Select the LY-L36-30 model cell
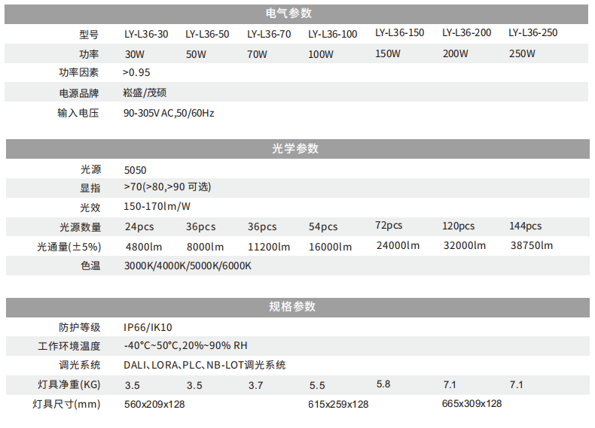This screenshot has height=428, width=595. coord(146,35)
